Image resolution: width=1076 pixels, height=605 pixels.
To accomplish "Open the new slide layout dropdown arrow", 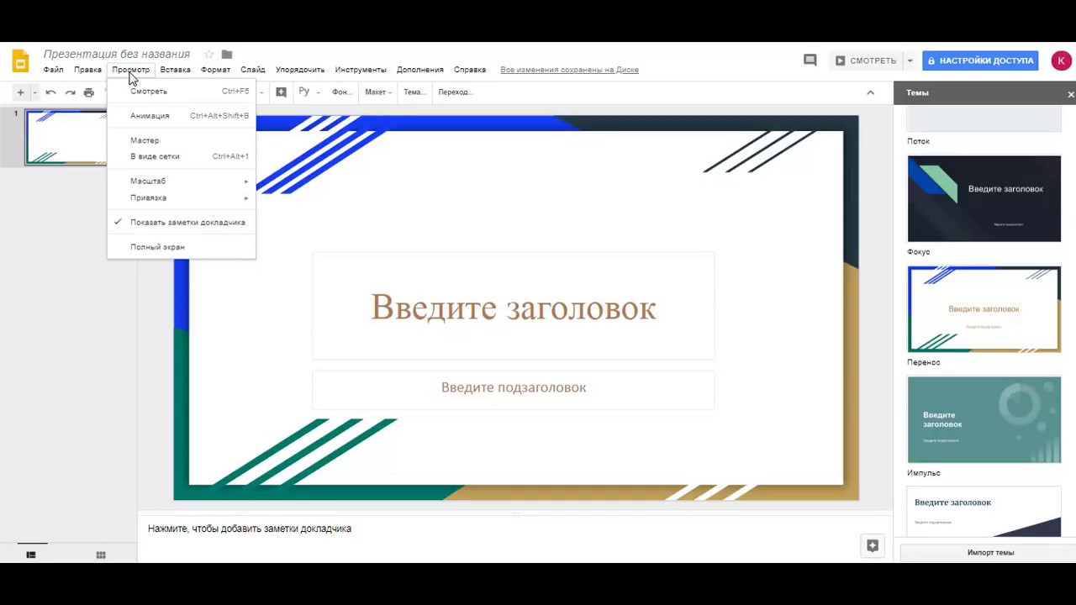I will tap(34, 92).
